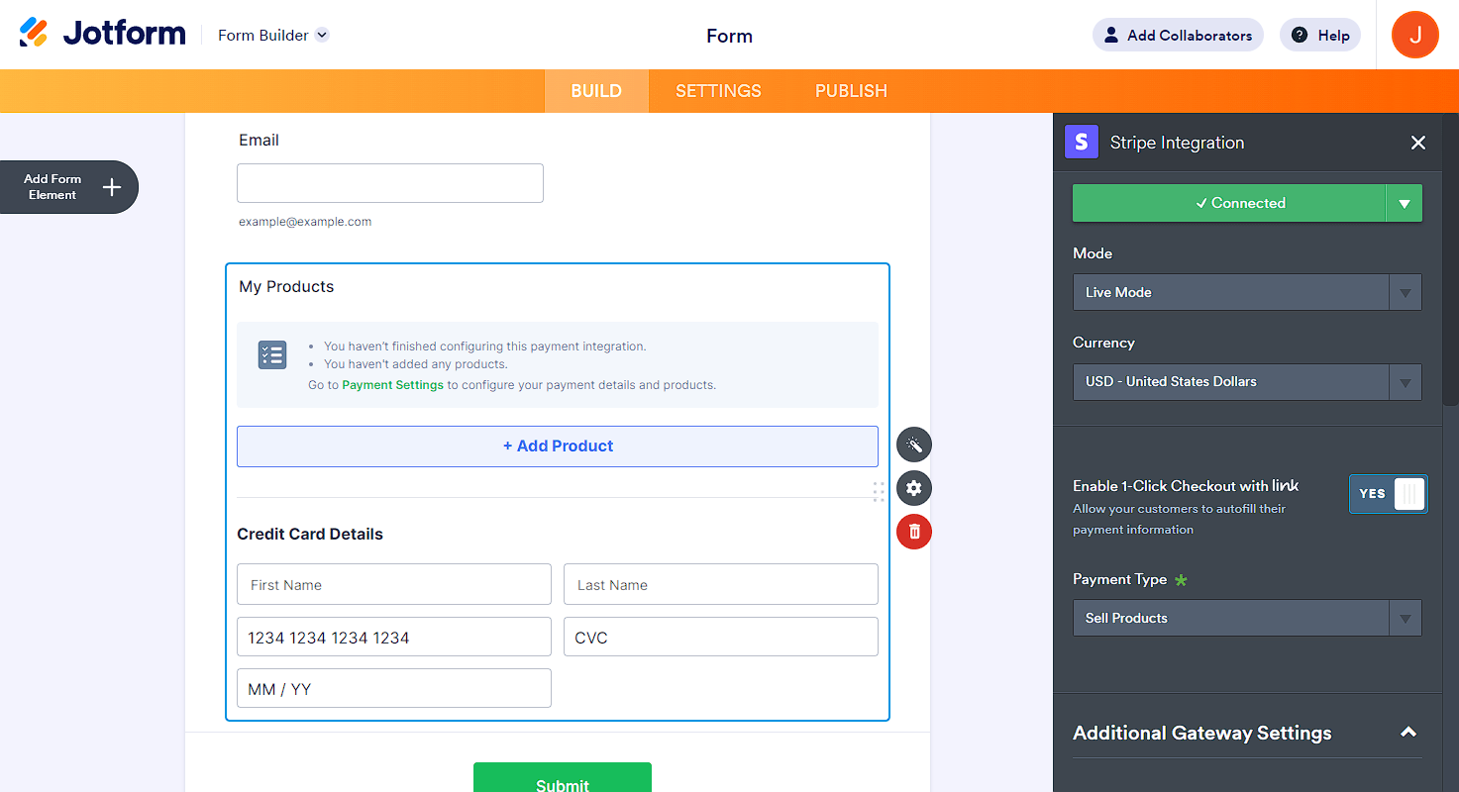This screenshot has height=792, width=1459.
Task: Click the green Submit button
Action: pyautogui.click(x=563, y=777)
